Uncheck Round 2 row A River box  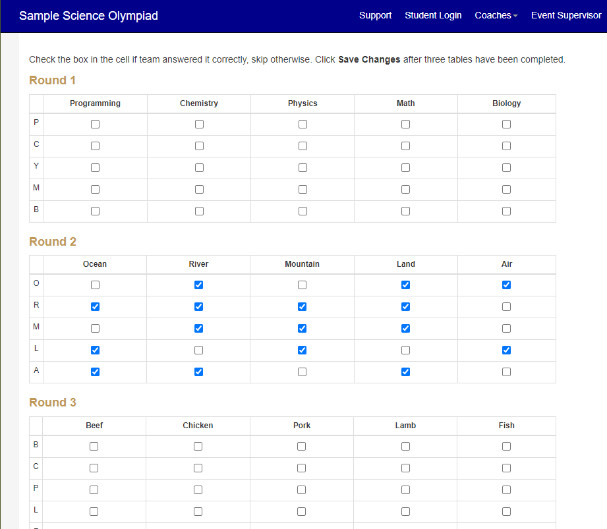point(198,372)
